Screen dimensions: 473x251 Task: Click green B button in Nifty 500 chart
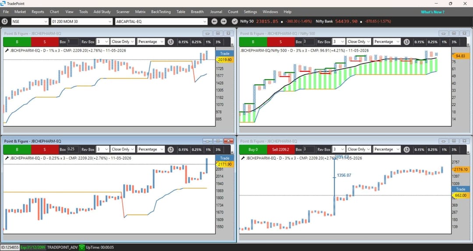coord(253,42)
